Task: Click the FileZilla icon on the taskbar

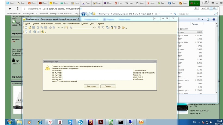Action: [x=91, y=122]
